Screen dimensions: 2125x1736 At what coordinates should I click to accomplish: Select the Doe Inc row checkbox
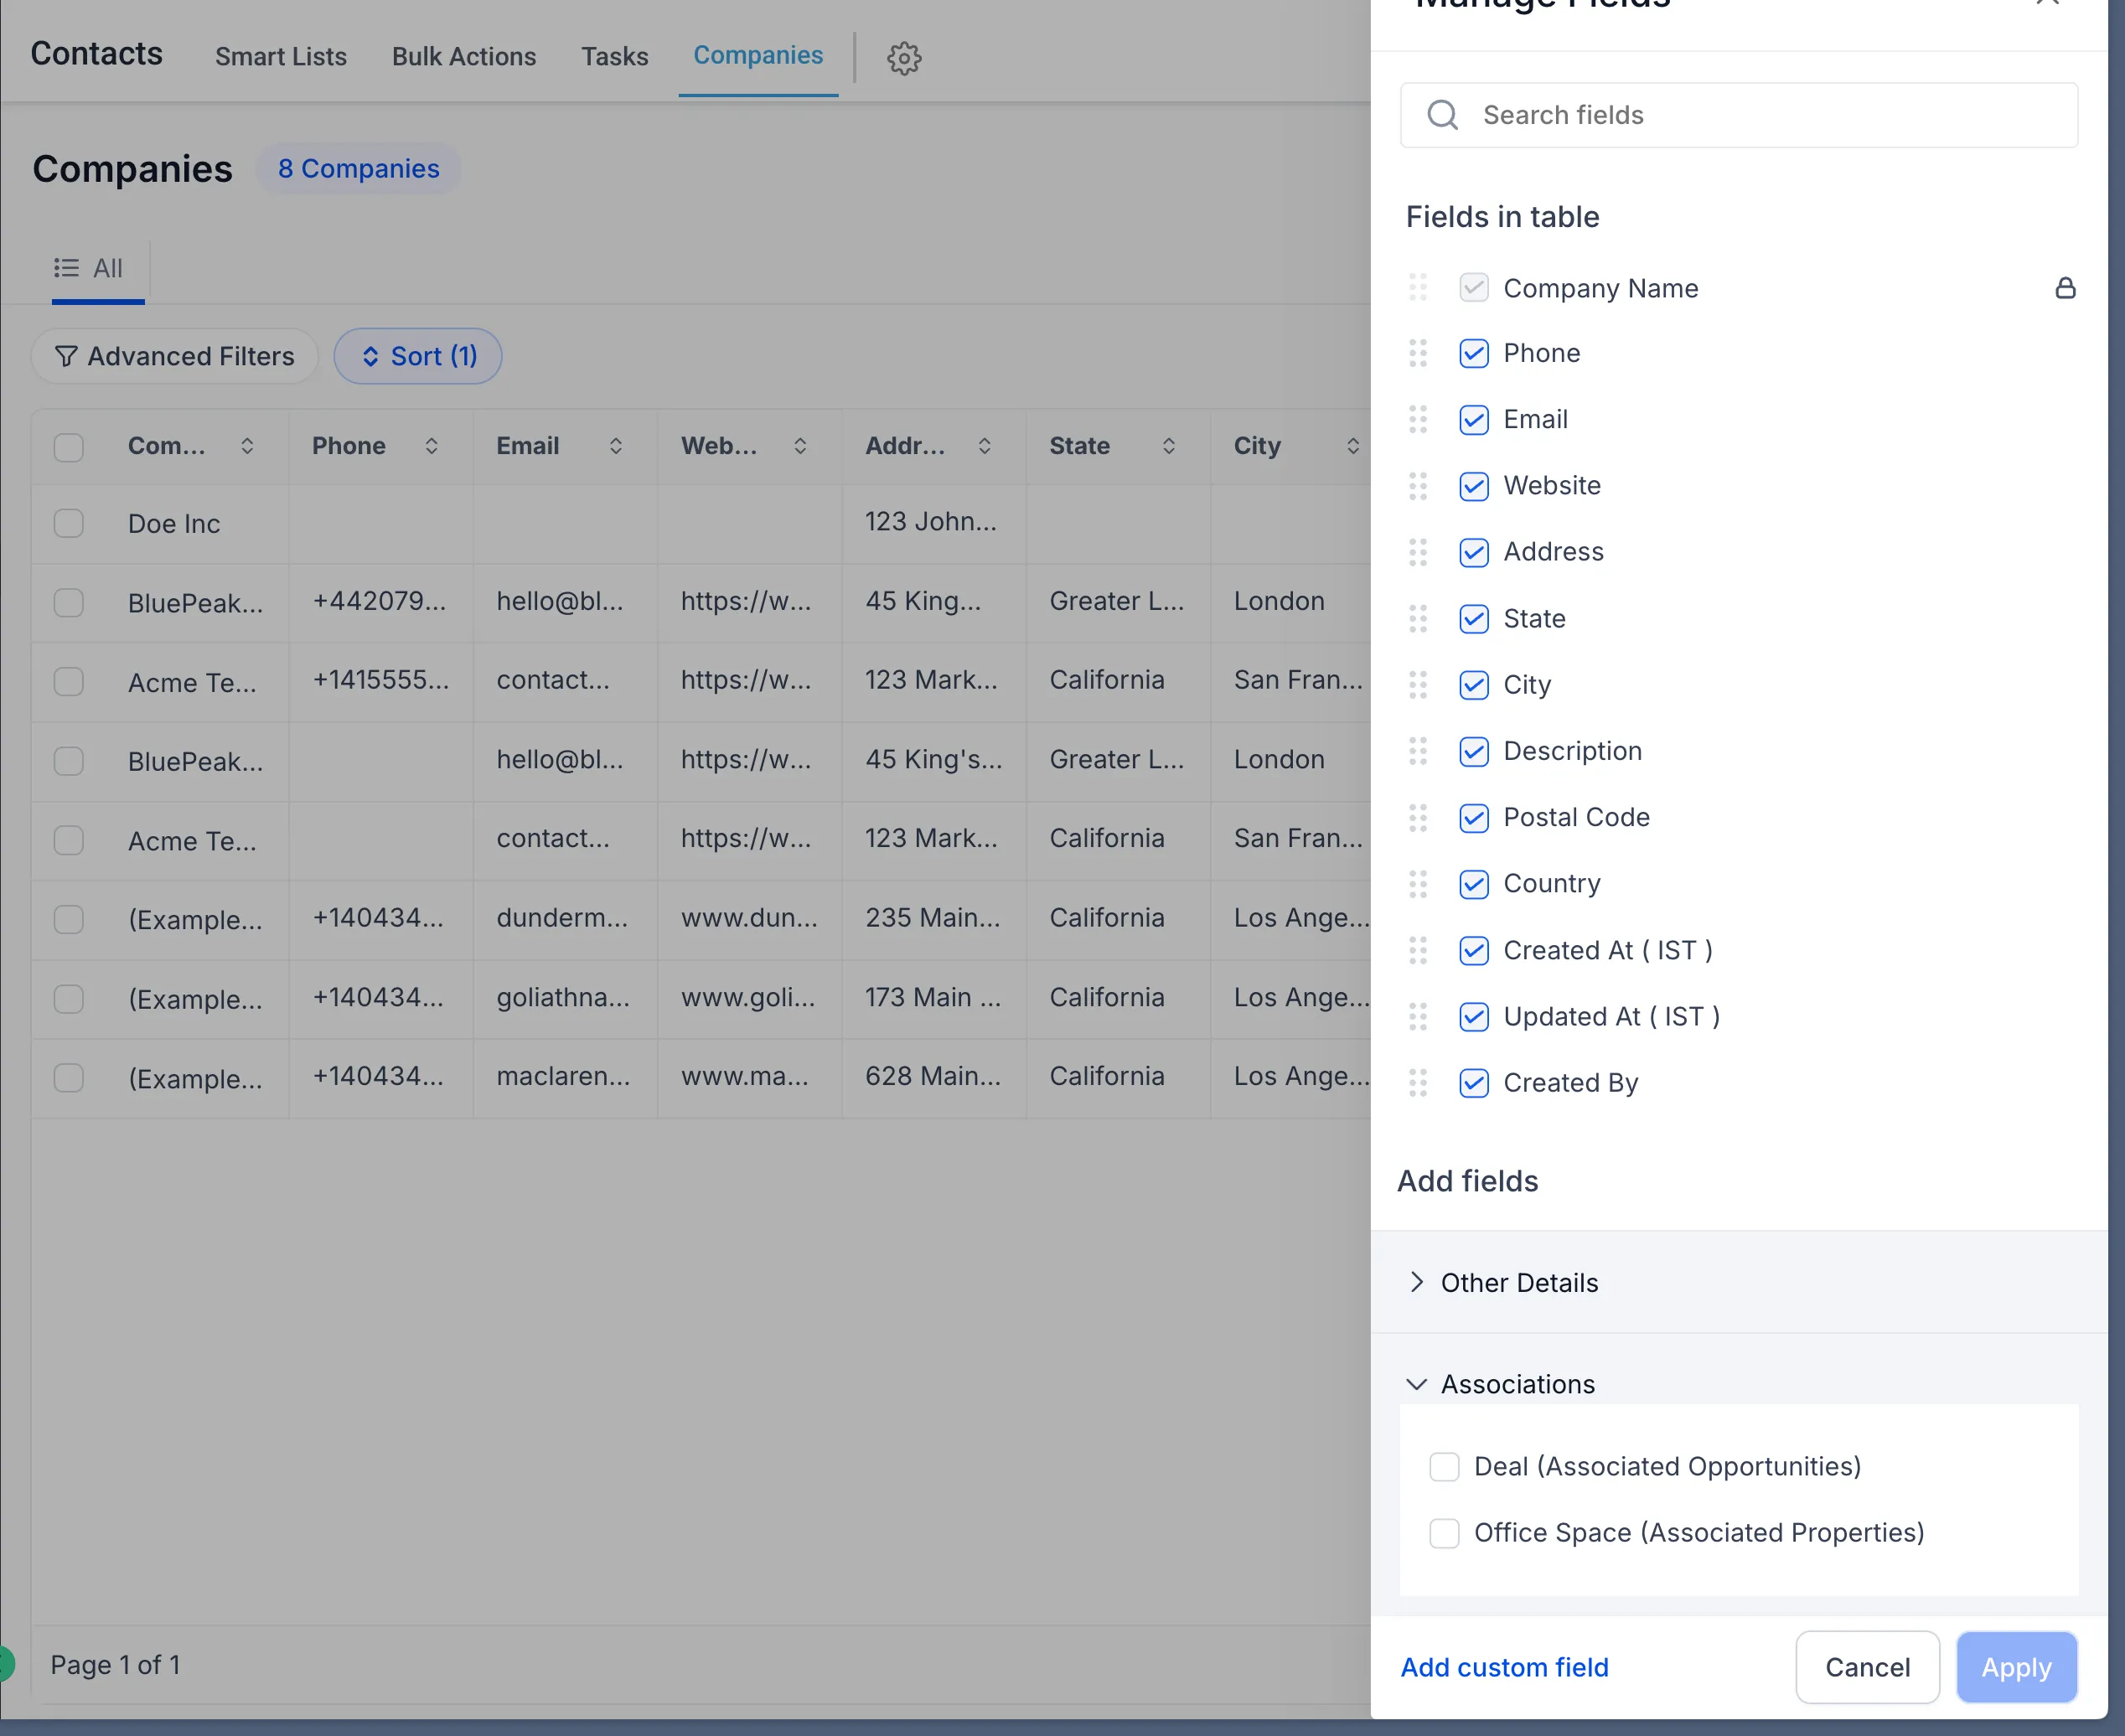pyautogui.click(x=68, y=523)
